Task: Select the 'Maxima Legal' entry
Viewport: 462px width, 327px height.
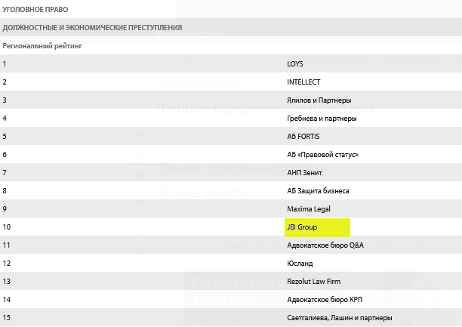Action: [309, 209]
